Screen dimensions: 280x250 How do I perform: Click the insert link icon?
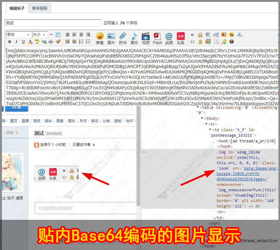44,42
